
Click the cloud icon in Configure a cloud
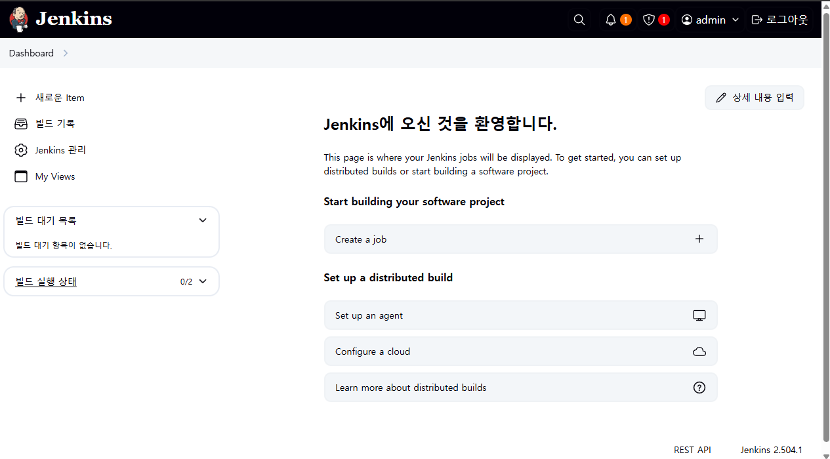click(699, 351)
